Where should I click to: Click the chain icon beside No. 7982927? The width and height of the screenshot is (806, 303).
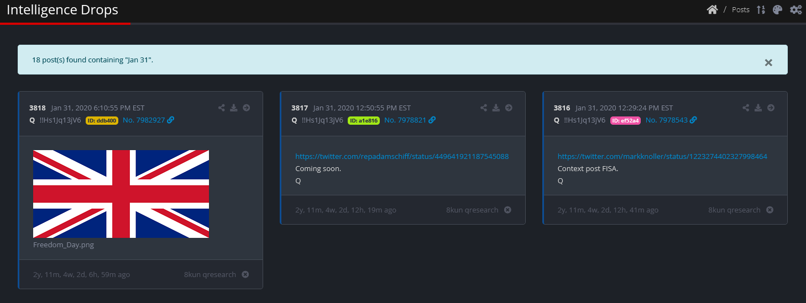click(x=171, y=120)
